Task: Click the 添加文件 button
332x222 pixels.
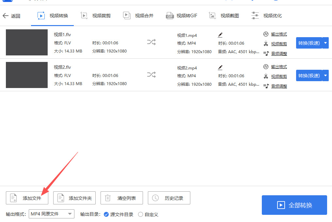Action: pos(27,198)
